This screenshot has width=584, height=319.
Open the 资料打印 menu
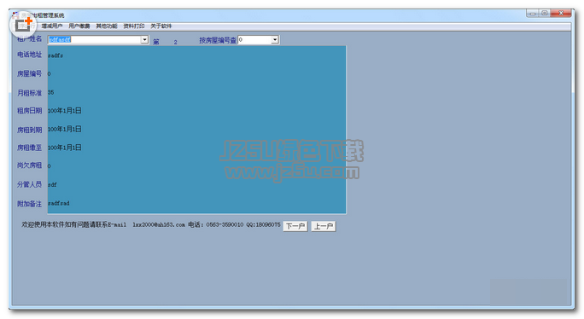click(x=134, y=26)
